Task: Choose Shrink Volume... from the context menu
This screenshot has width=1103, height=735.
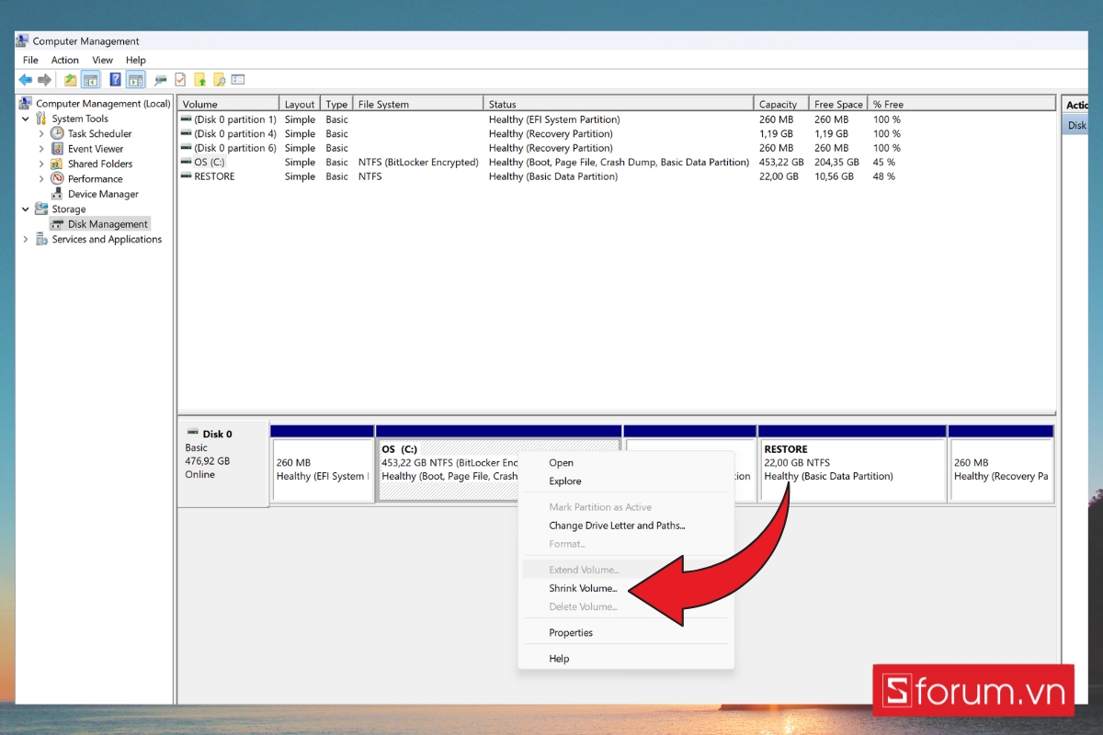Action: click(x=627, y=588)
